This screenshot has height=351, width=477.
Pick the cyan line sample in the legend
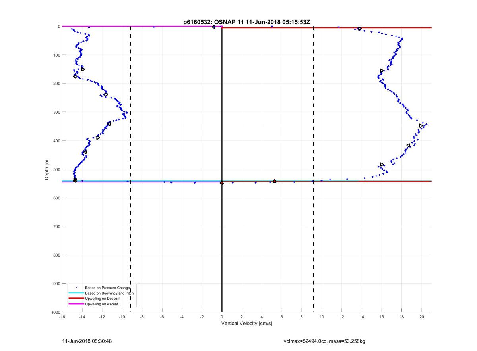point(76,293)
